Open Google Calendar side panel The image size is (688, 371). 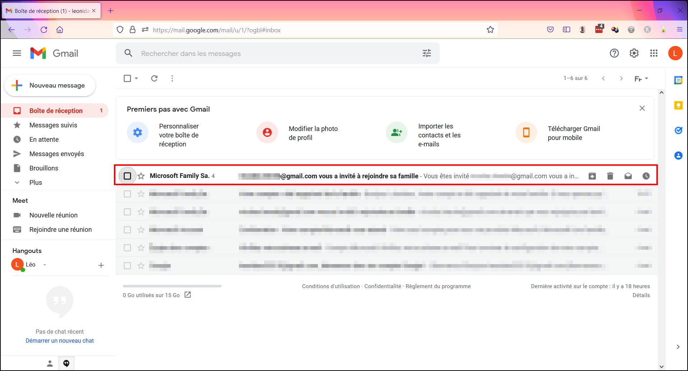[678, 80]
